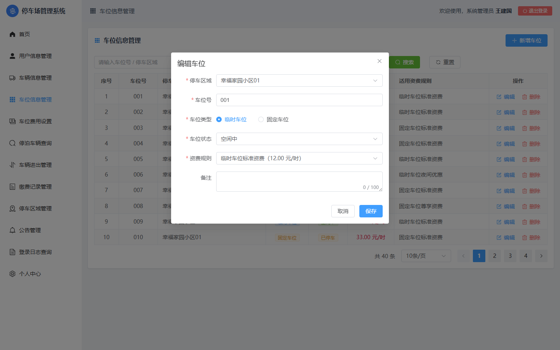The image size is (560, 350).
Task: Click the 取消 button
Action: pyautogui.click(x=343, y=211)
